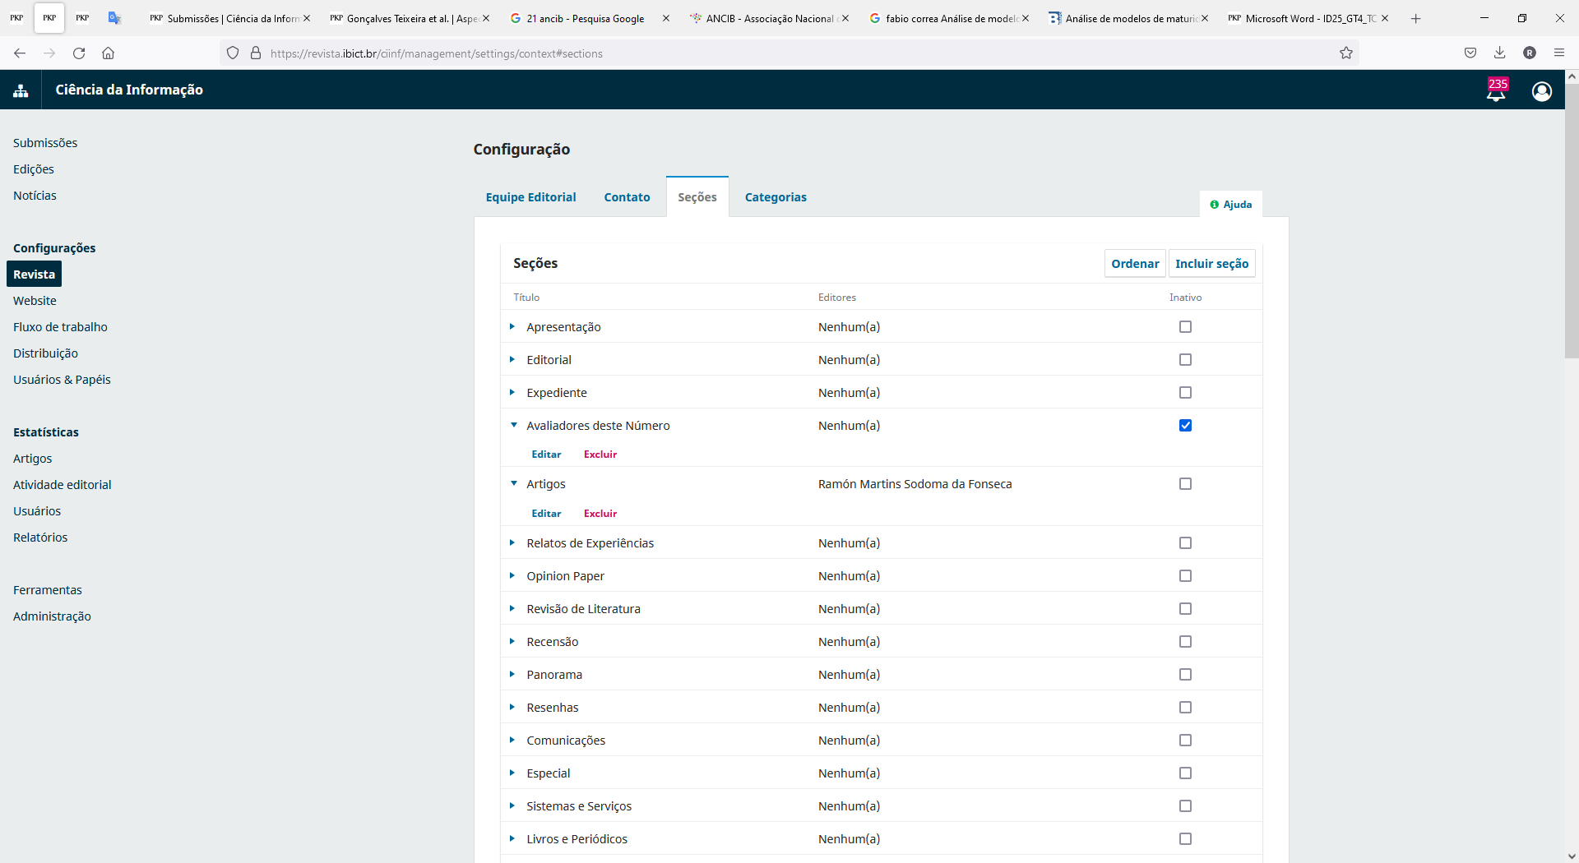View site security shield icon
The width and height of the screenshot is (1579, 863).
(233, 53)
